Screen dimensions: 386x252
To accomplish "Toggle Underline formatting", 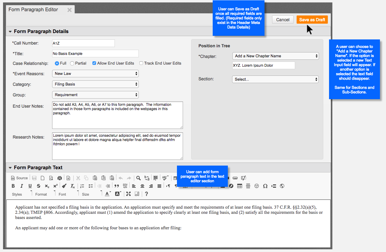I will (30, 186).
